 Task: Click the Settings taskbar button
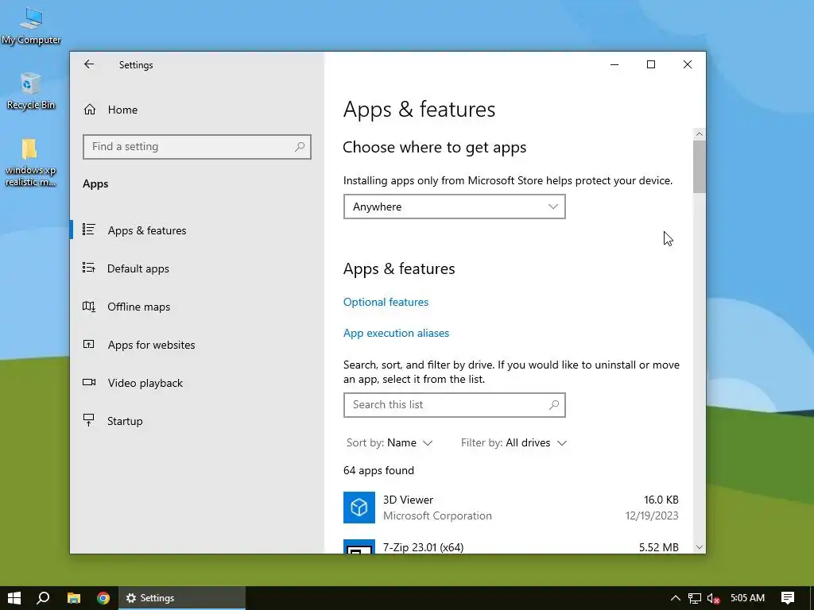182,598
